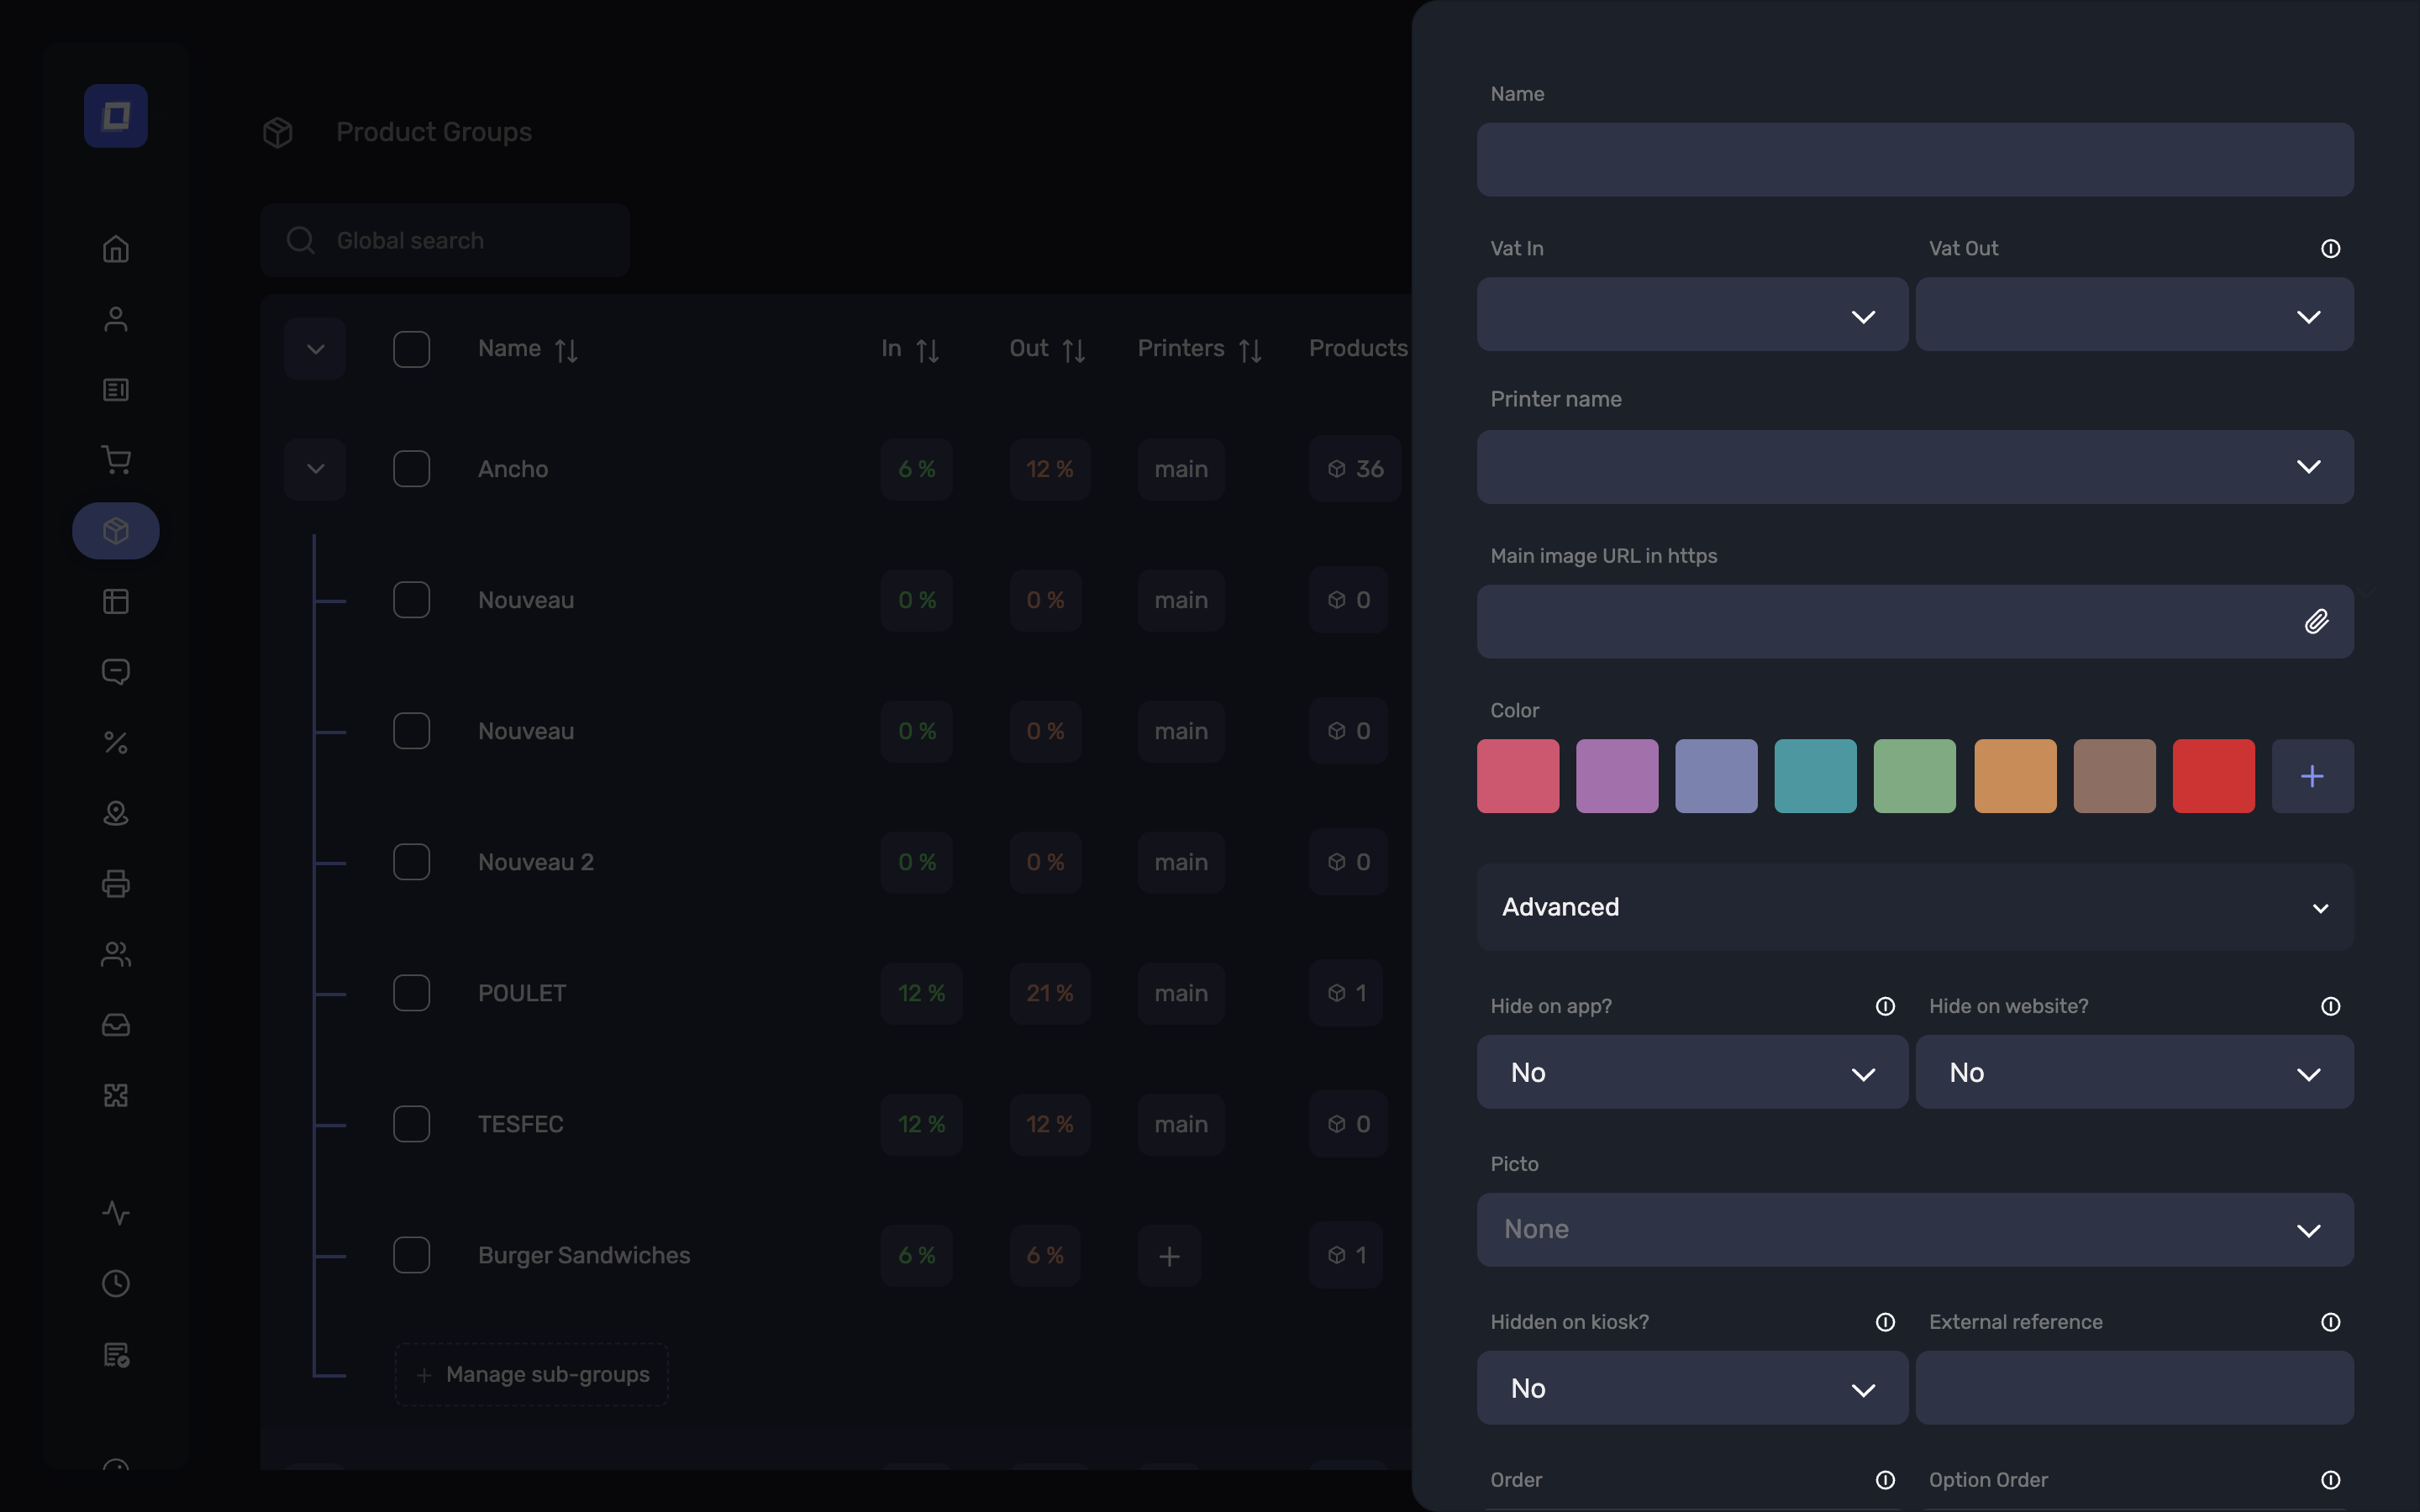Check the Burger Sandwiches row checkbox
Image resolution: width=2420 pixels, height=1512 pixels.
411,1255
